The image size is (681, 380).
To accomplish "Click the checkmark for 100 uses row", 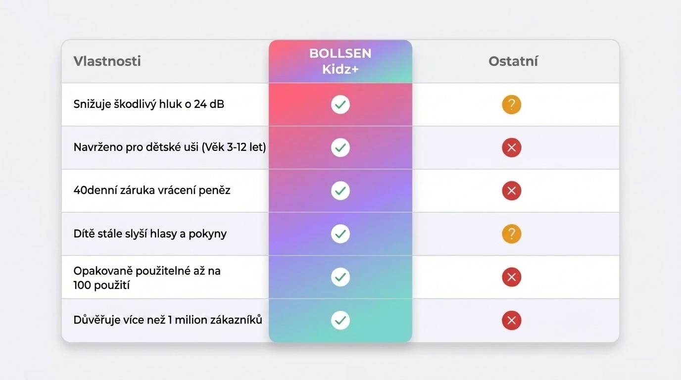I will point(340,277).
